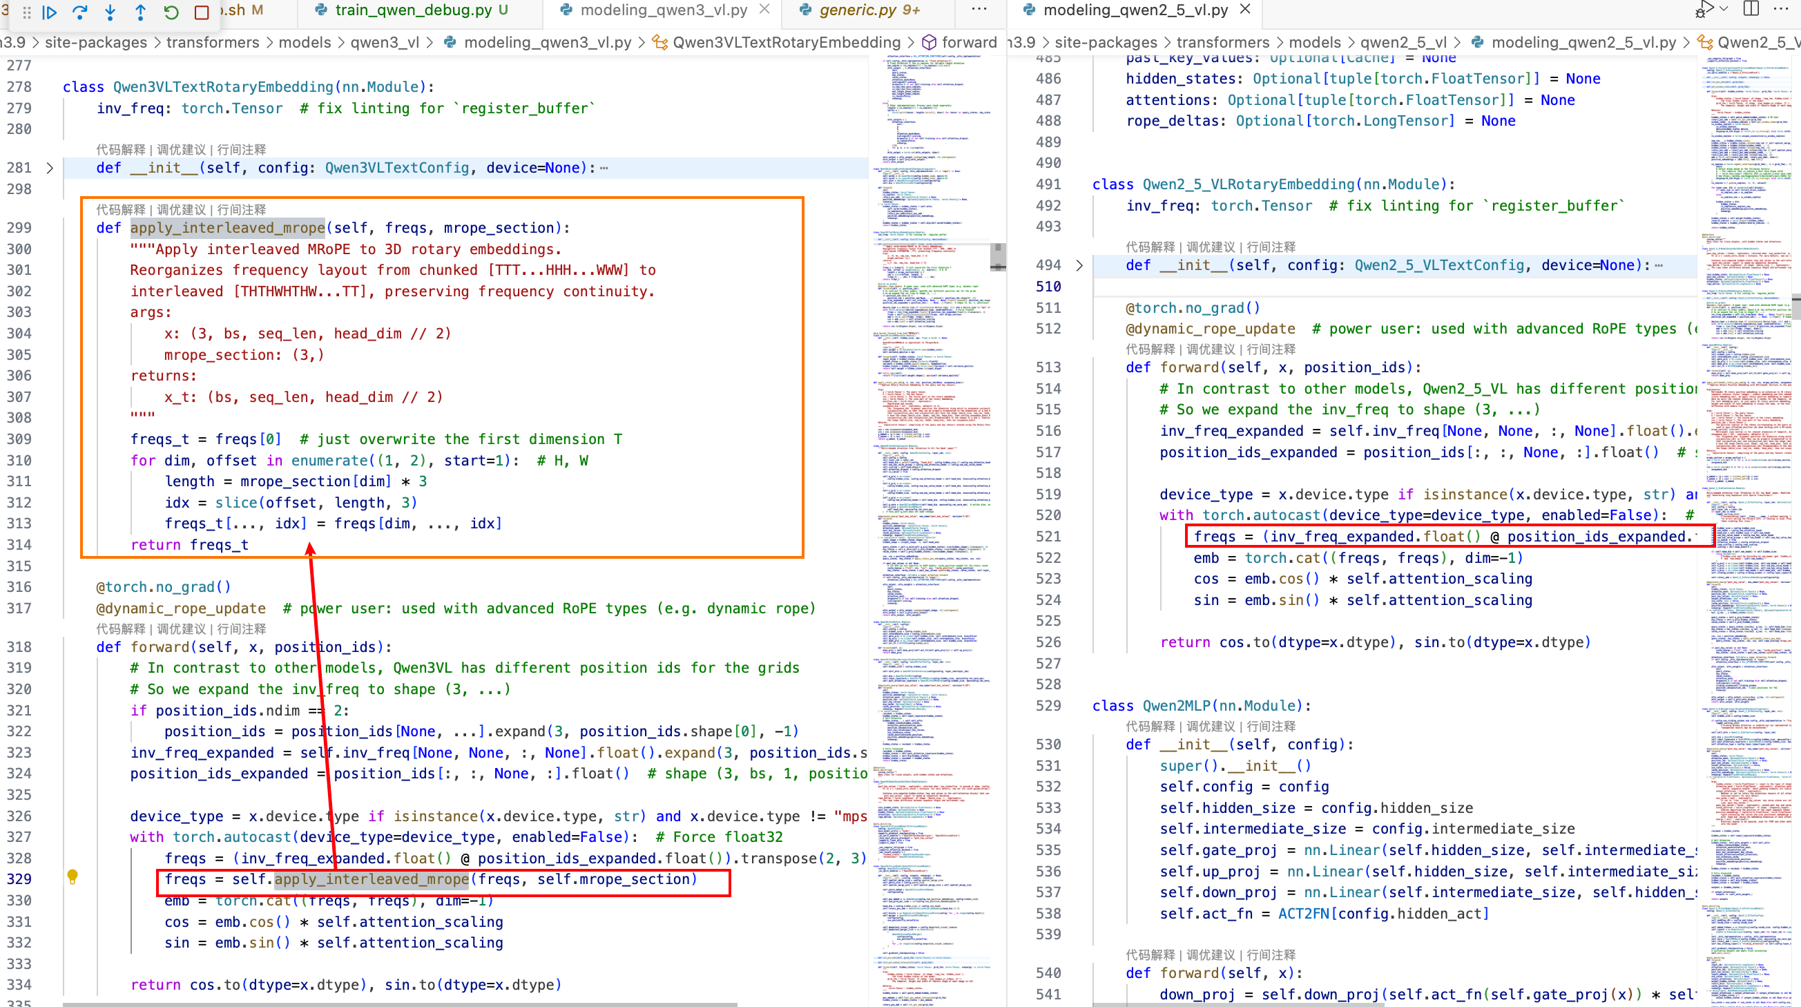1801x1007 pixels.
Task: Click 调优建议 above Qwen3VL __init__
Action: pos(181,150)
